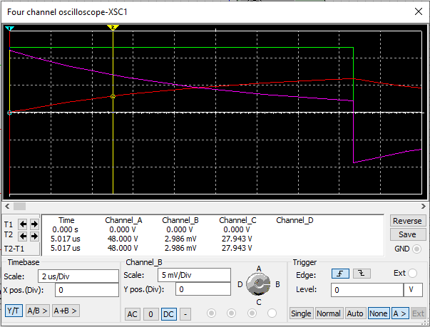Select first channel radio indicator
This screenshot has height=327, width=430.
point(211,313)
